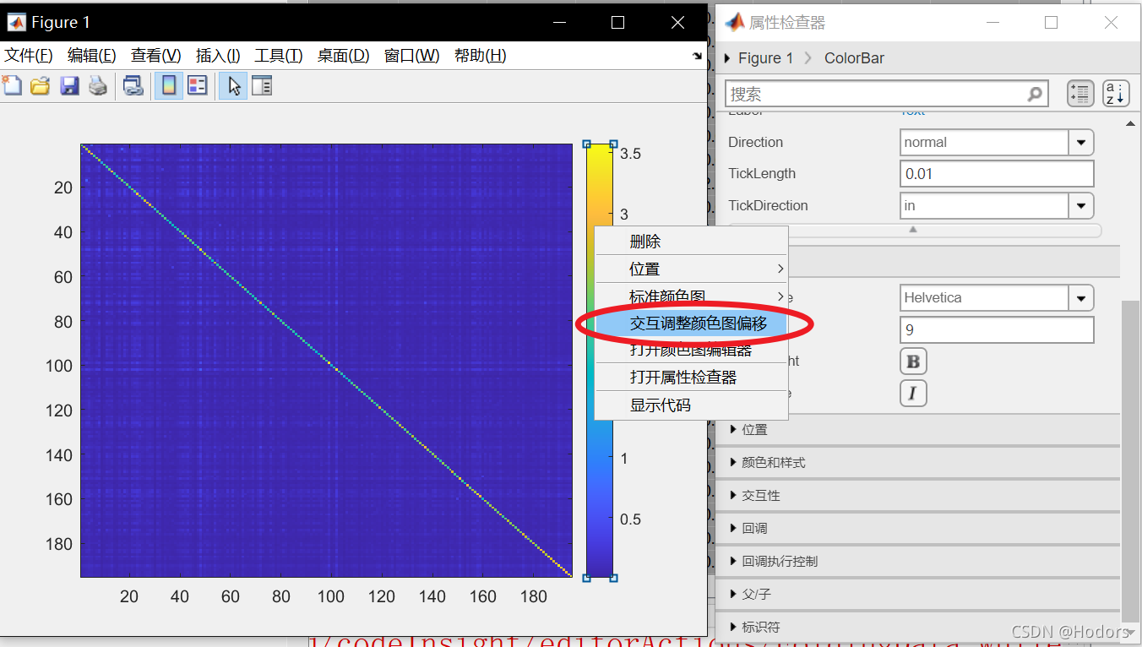Toggle bold font weight for the colorbar
This screenshot has height=647, width=1142.
point(913,361)
